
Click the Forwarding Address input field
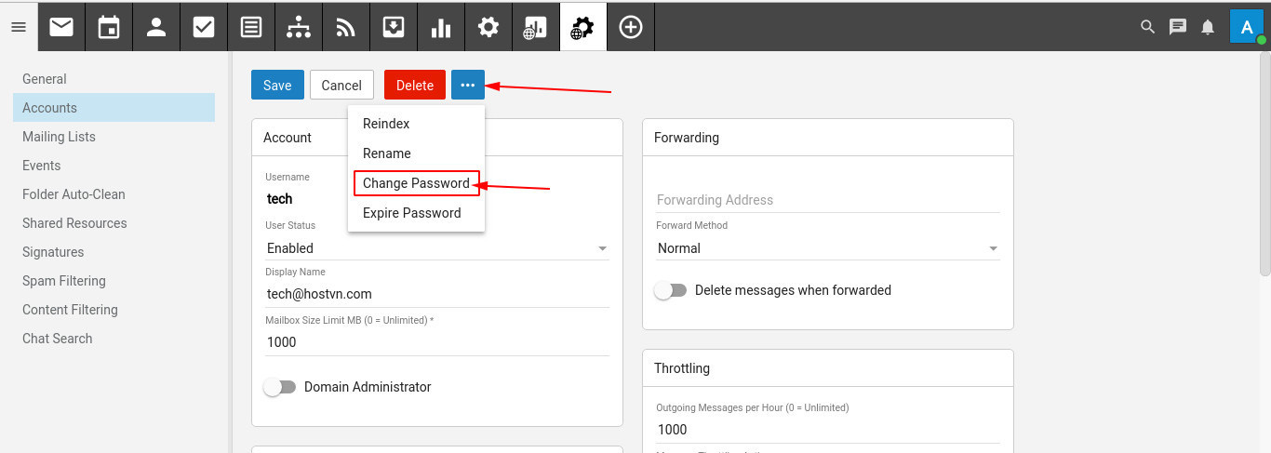828,200
